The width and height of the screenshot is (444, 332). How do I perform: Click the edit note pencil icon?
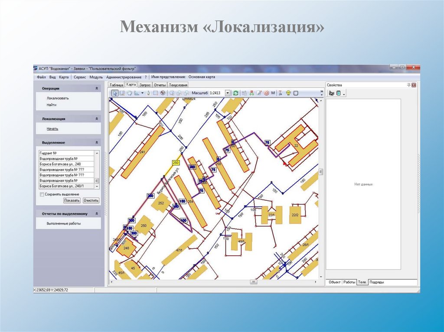click(x=259, y=93)
